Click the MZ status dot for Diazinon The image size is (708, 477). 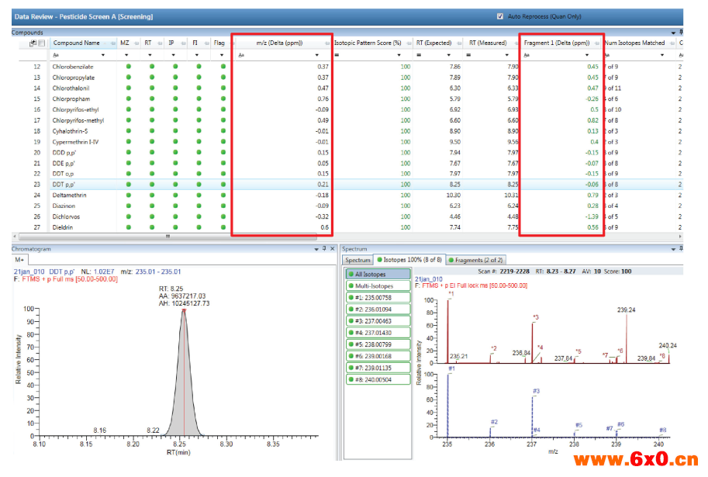(x=129, y=206)
